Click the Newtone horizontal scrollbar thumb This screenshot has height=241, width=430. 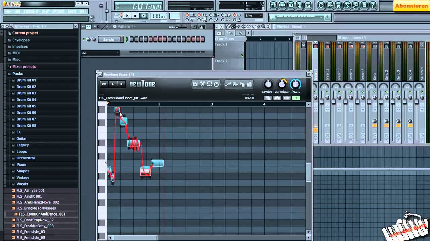click(136, 238)
